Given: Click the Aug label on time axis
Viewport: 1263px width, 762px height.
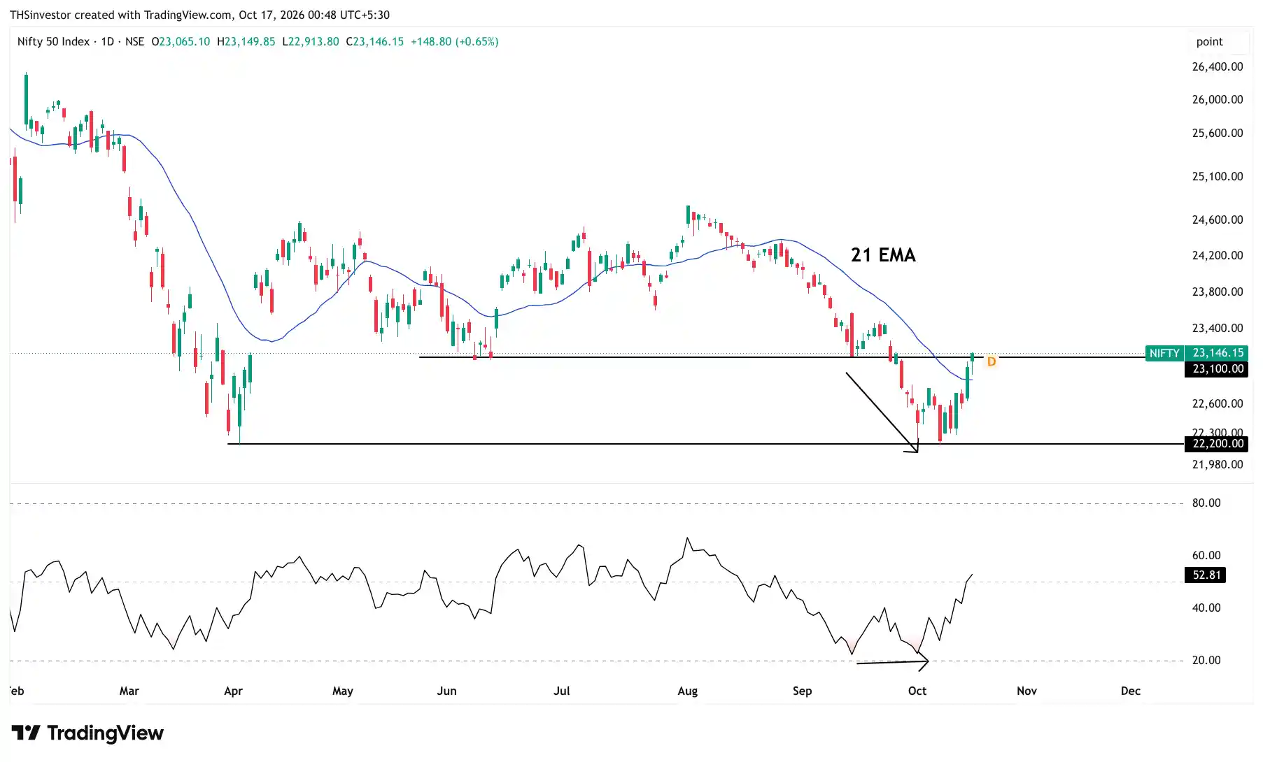Looking at the screenshot, I should (687, 691).
